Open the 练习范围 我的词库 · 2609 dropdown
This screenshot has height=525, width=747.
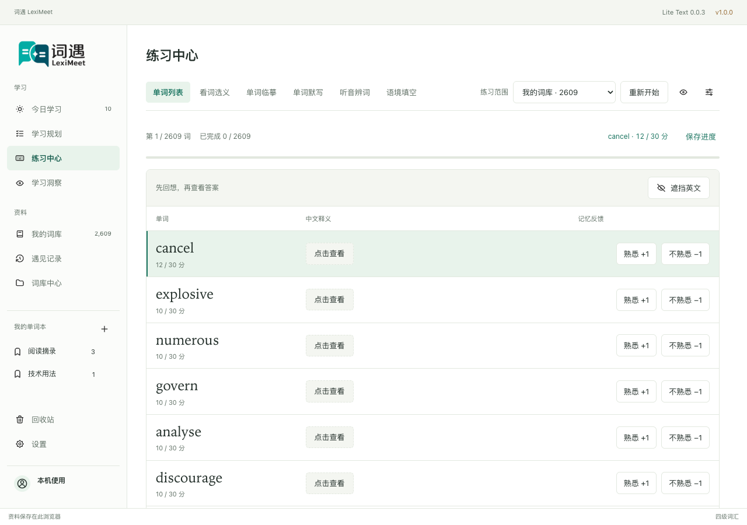(x=564, y=92)
